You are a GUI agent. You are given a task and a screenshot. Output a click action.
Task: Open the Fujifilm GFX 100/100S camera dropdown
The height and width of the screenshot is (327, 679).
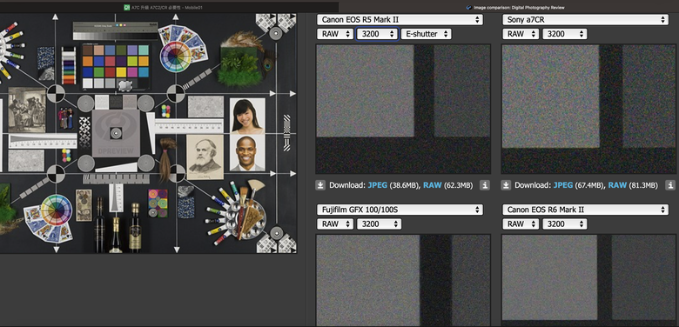click(x=400, y=210)
